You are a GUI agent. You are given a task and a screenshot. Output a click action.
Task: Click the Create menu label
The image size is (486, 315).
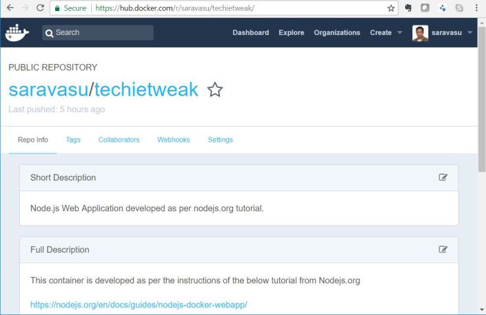(x=381, y=32)
